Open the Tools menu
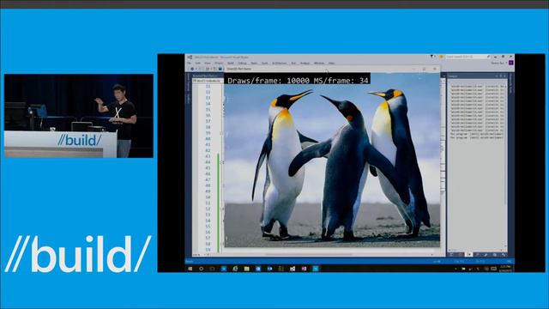This screenshot has height=309, width=549. tap(264, 63)
